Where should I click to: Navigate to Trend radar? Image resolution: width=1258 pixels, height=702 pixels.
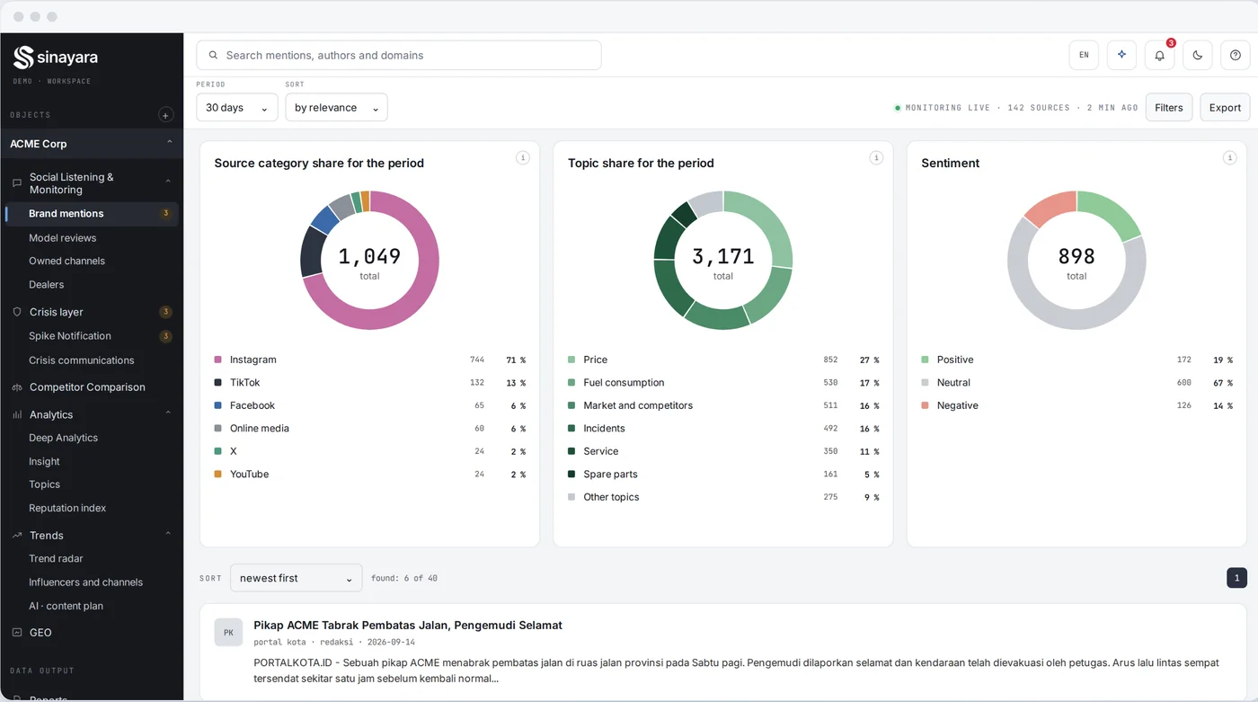56,558
